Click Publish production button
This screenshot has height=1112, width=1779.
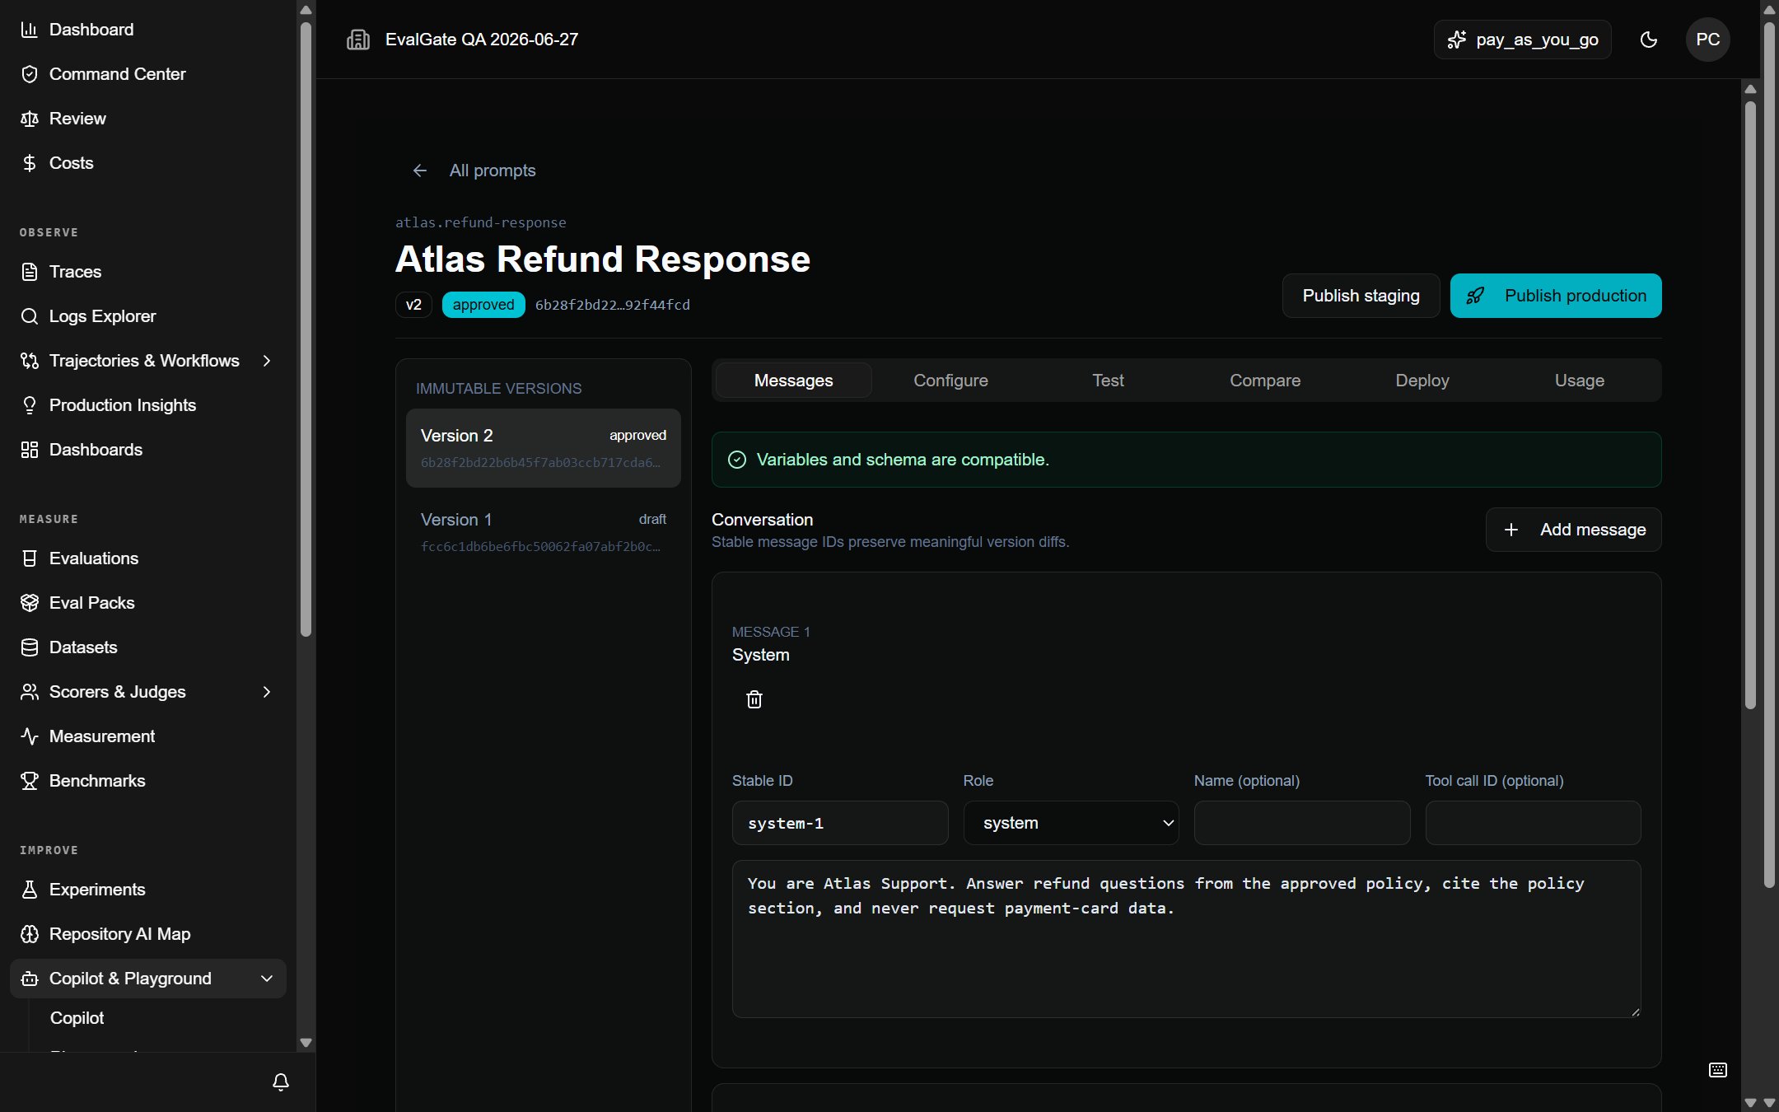(1556, 296)
